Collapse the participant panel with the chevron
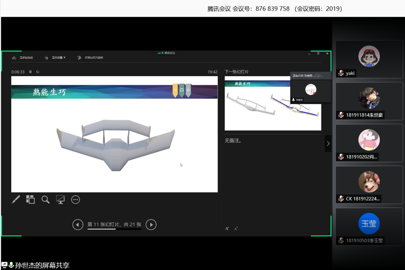The image size is (405, 270). pos(328,143)
